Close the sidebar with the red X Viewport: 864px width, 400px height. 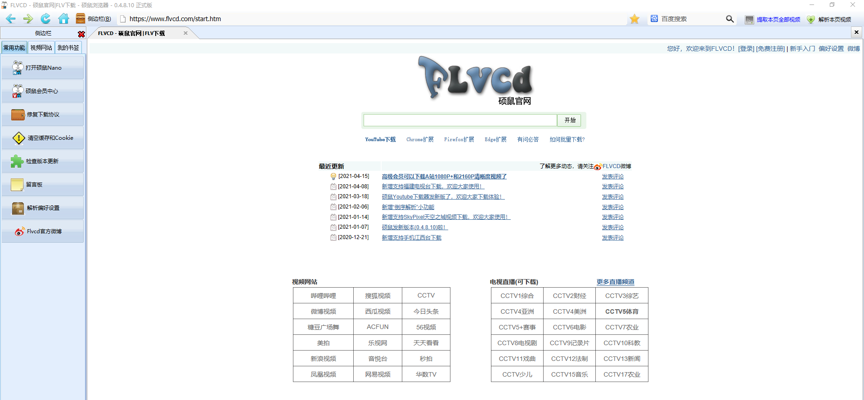[x=81, y=34]
